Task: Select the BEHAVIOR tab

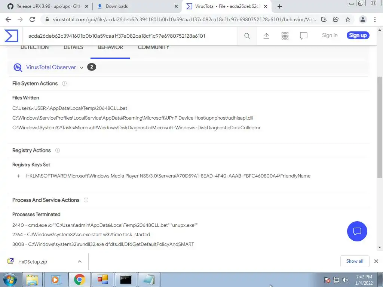Action: (x=110, y=47)
